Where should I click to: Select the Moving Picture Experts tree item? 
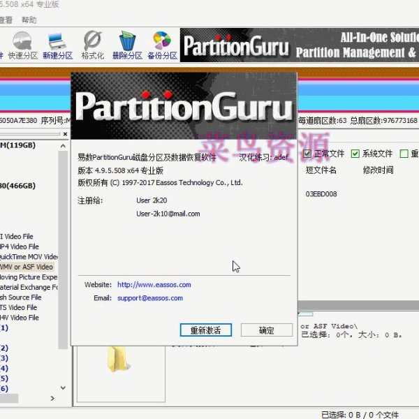coord(29,277)
